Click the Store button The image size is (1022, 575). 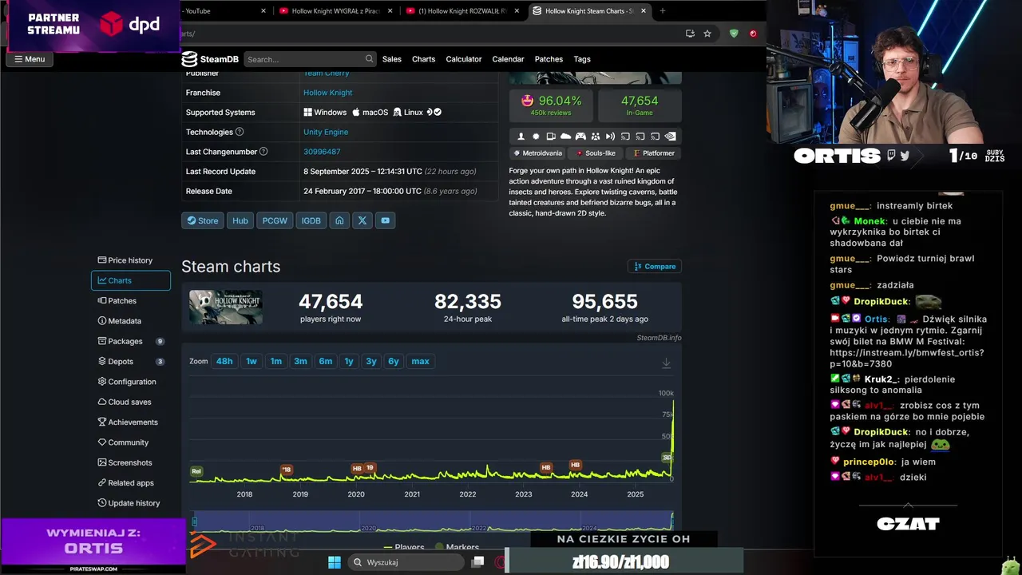[x=203, y=220]
